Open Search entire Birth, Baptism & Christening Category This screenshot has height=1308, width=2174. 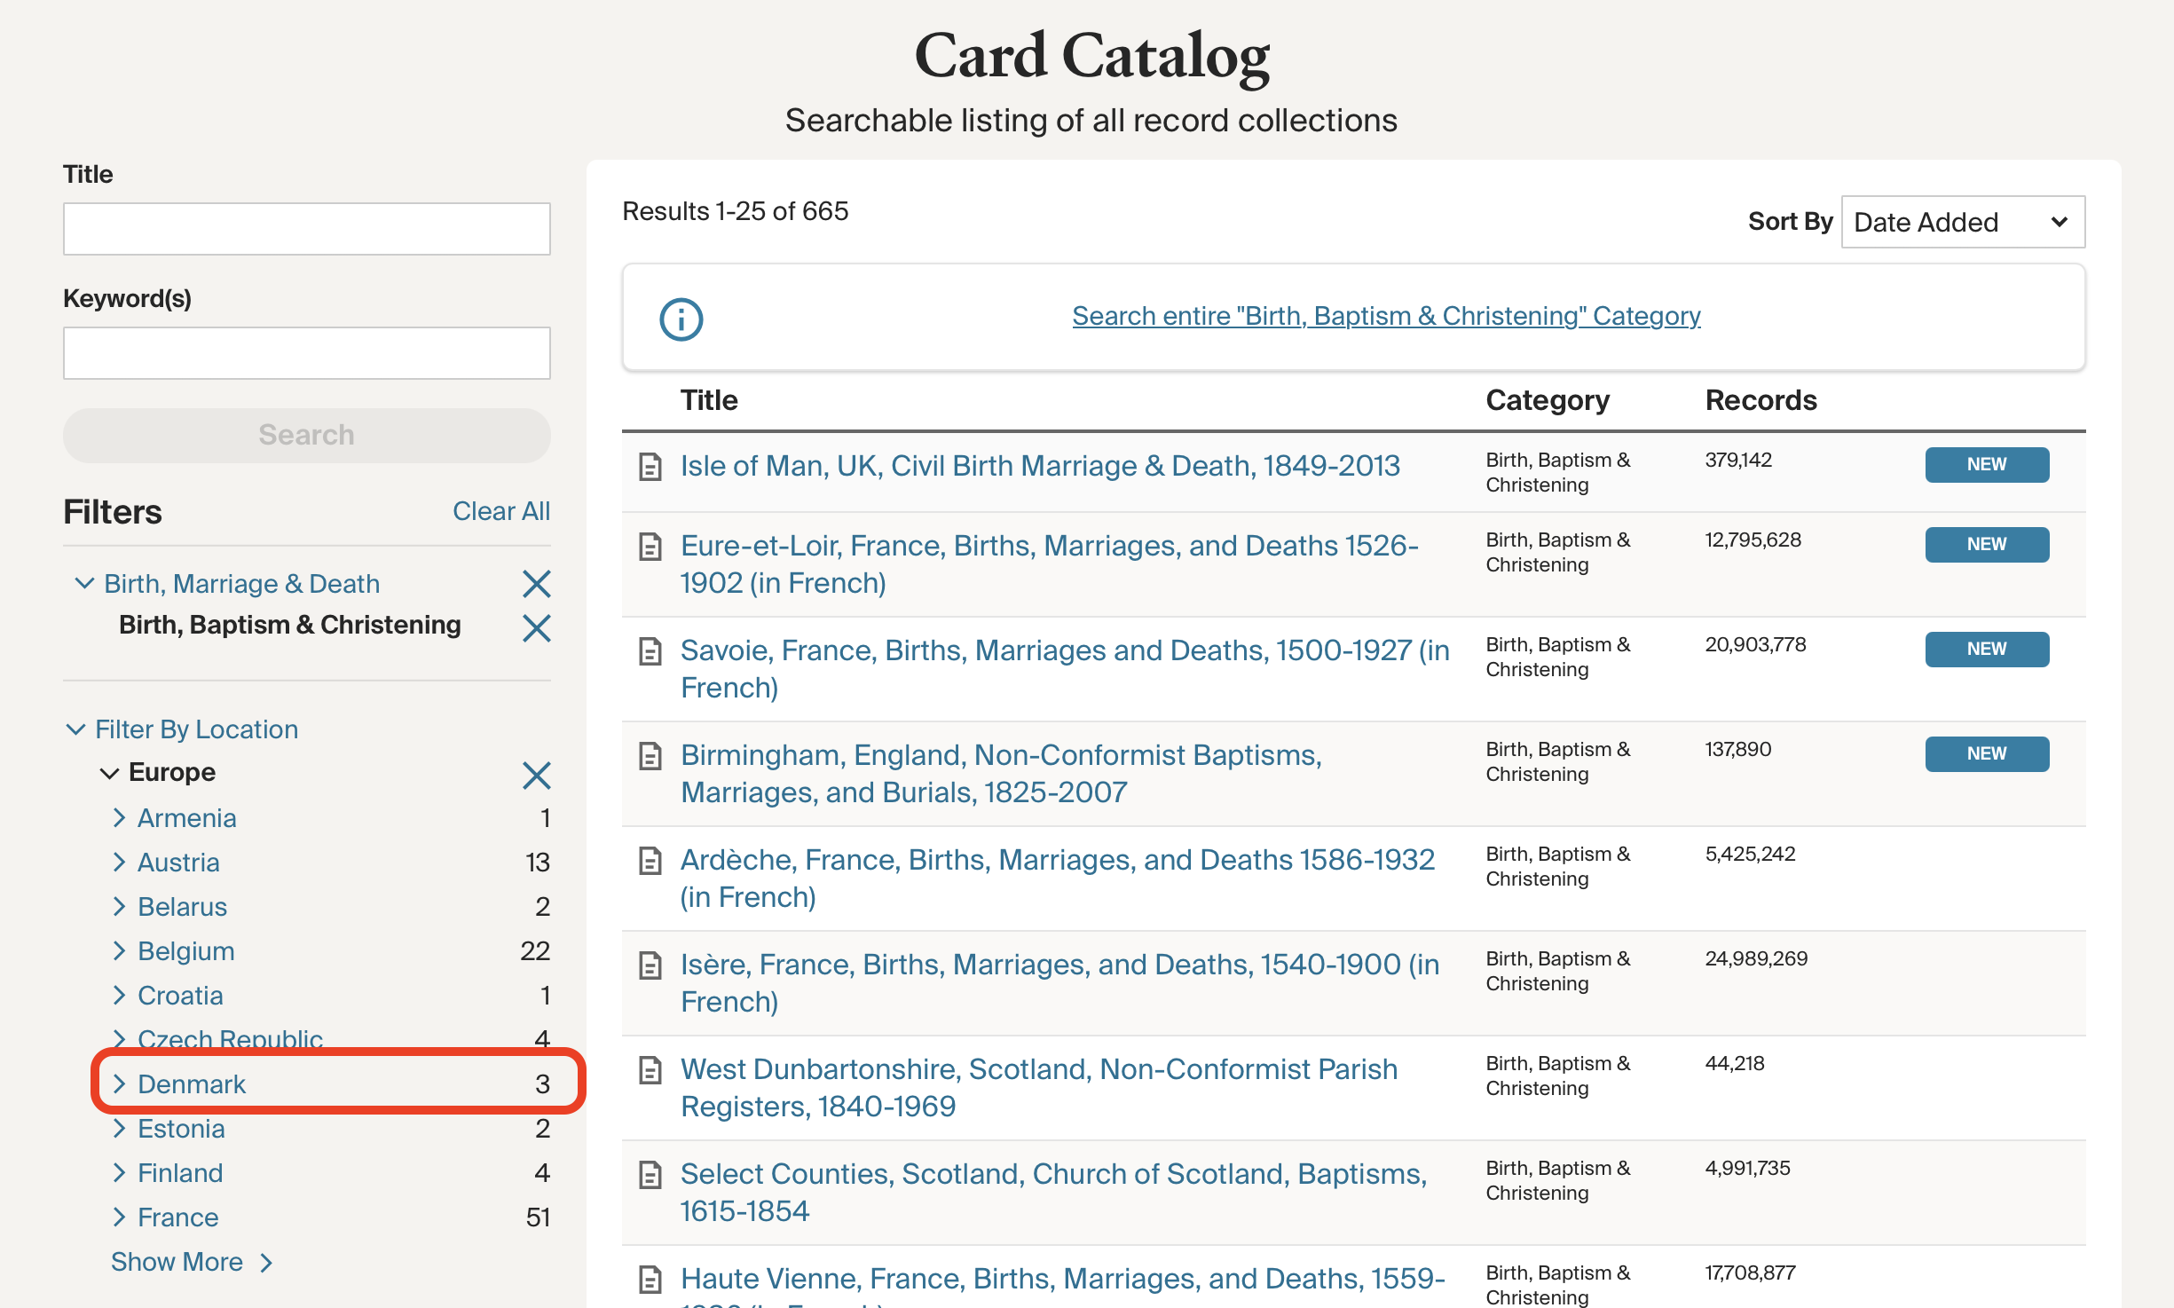1385,316
